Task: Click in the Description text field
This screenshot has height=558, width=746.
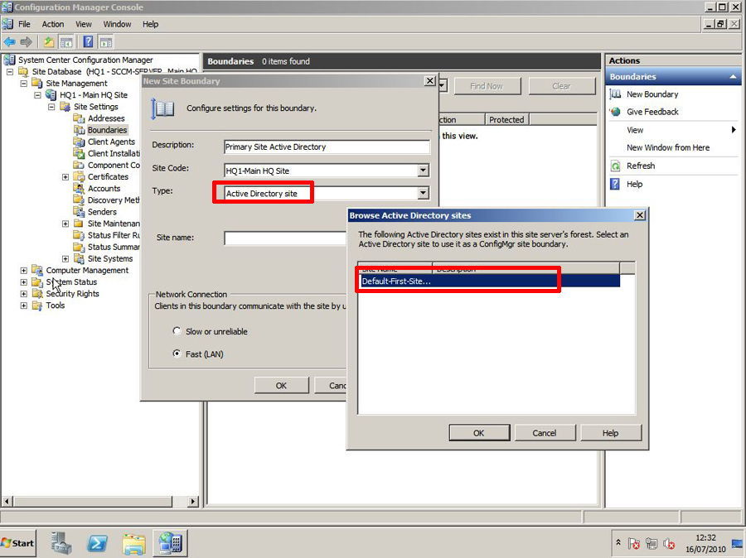Action: 327,147
